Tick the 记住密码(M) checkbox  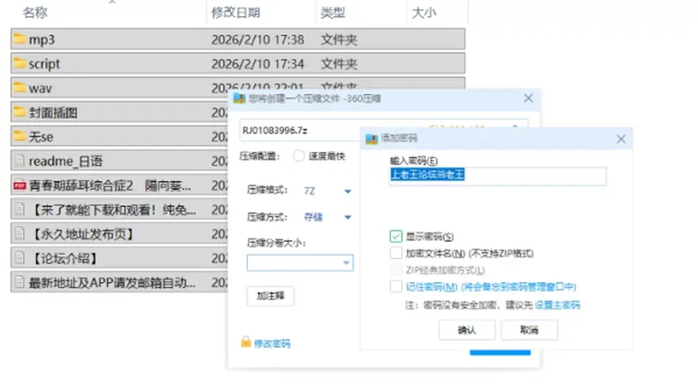[x=396, y=286]
